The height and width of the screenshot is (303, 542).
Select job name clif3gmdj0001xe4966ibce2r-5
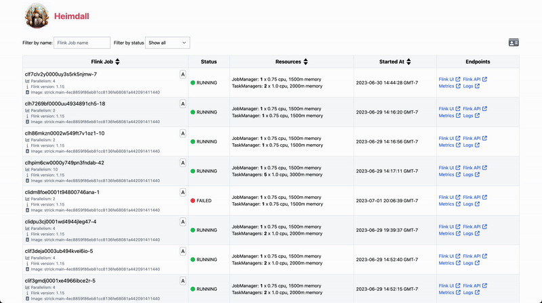60,281
